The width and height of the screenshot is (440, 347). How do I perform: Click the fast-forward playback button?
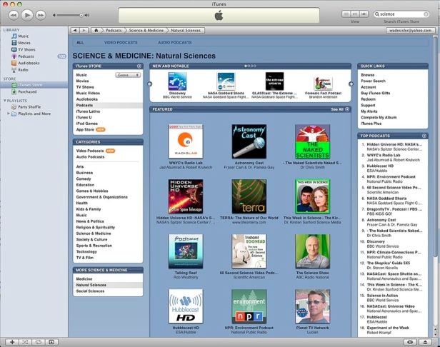click(41, 15)
